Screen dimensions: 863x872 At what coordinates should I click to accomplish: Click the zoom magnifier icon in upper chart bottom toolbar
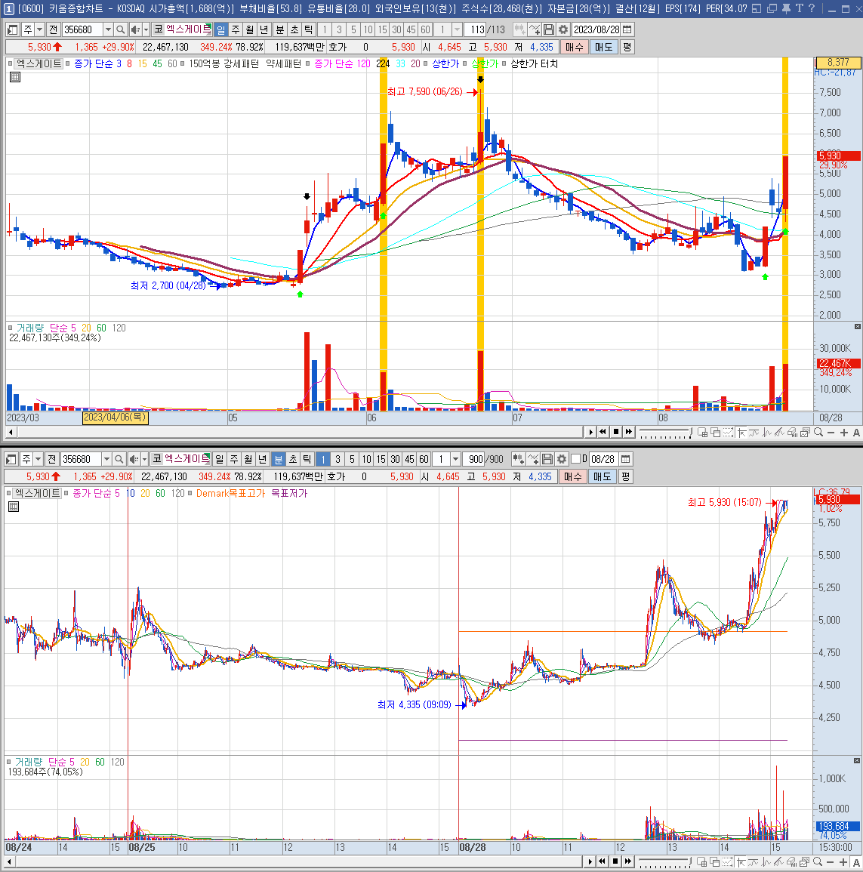(x=818, y=432)
